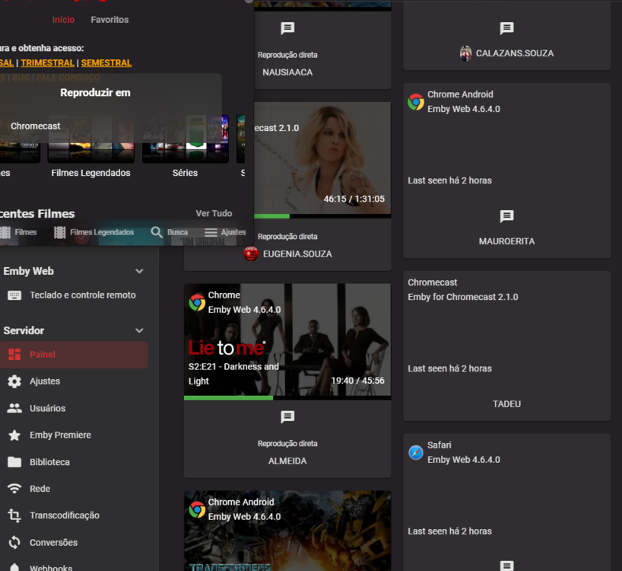The image size is (622, 571).
Task: Open chat bubble on CALAZANS.SOUZA session
Action: point(507,28)
